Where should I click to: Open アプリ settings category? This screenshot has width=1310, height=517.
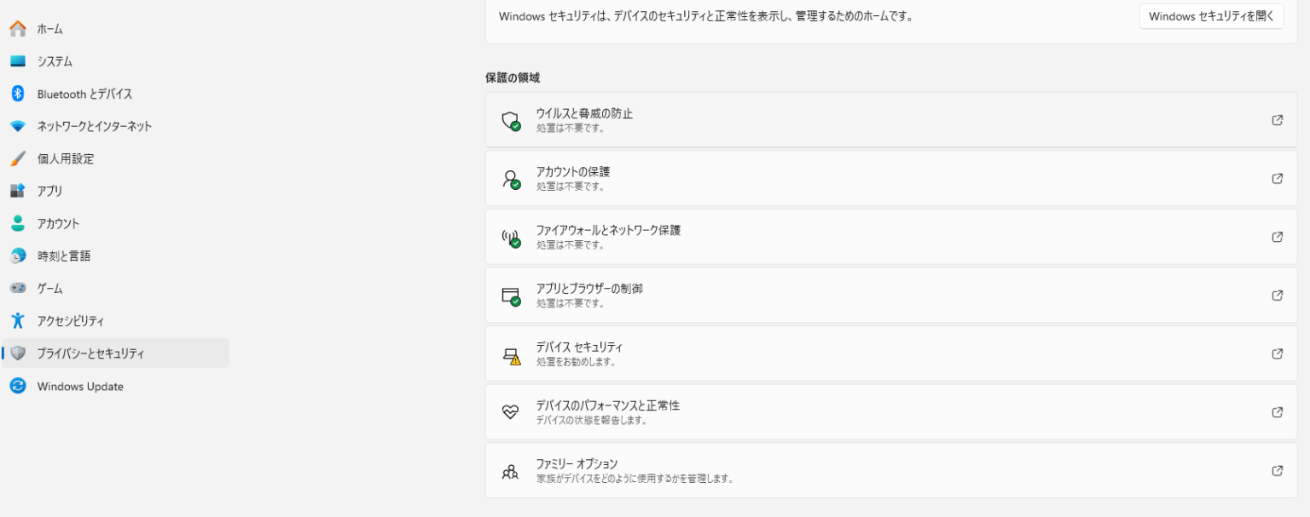pos(49,191)
